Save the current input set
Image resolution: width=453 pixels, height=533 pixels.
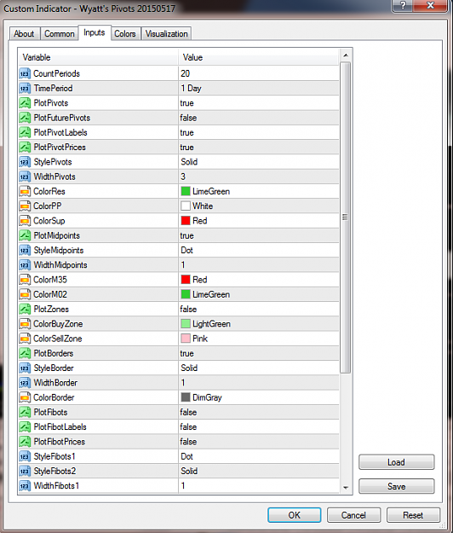(396, 486)
